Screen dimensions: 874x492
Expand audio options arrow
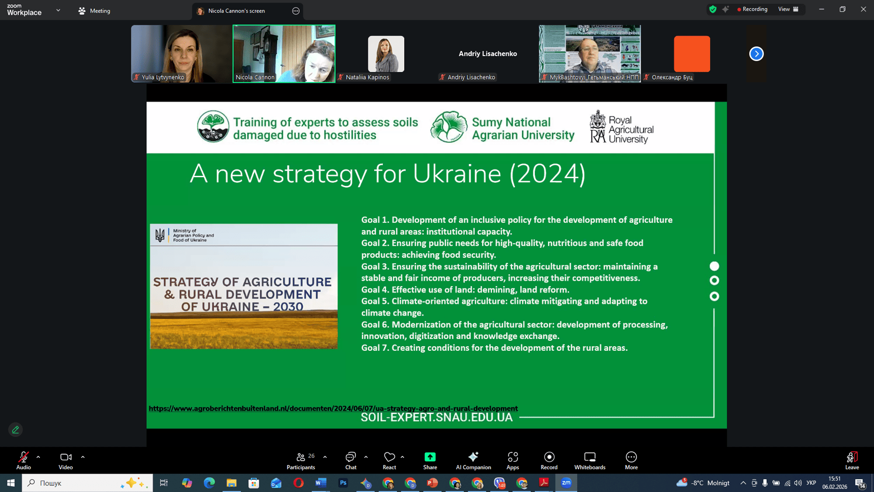pos(38,457)
